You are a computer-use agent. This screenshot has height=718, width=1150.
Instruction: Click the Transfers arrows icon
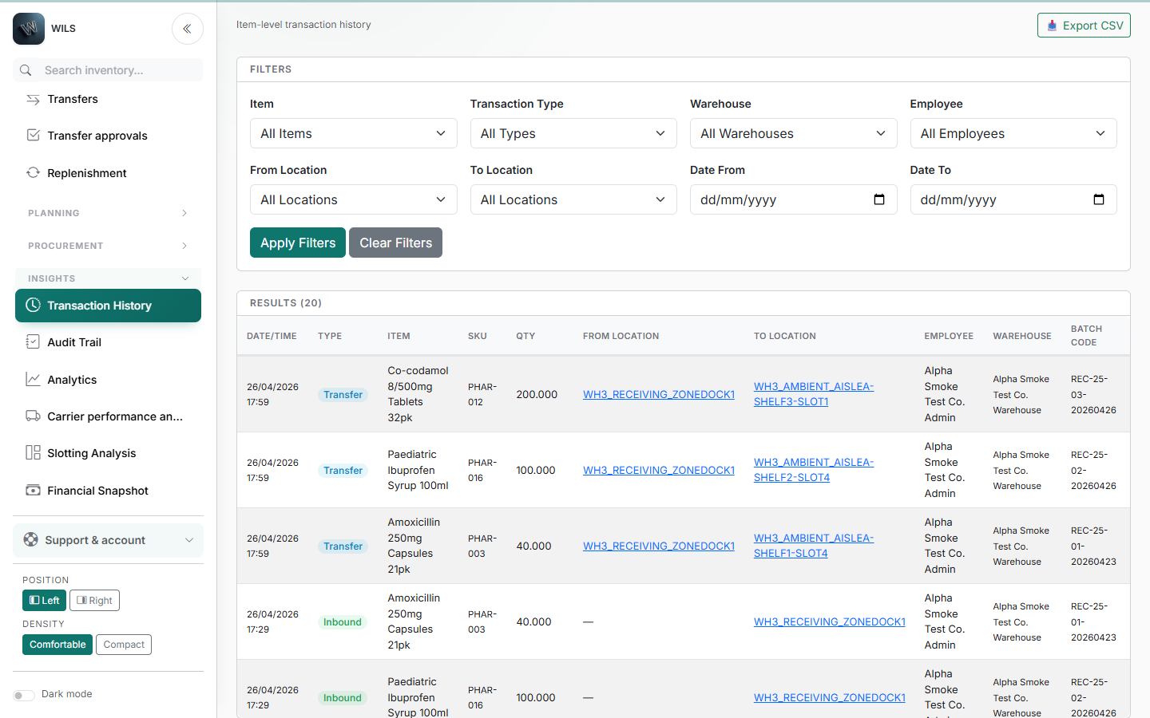click(x=33, y=99)
